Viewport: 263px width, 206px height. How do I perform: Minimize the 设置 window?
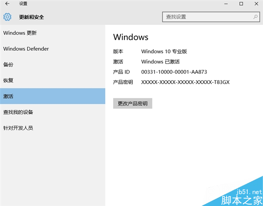coord(226,4)
